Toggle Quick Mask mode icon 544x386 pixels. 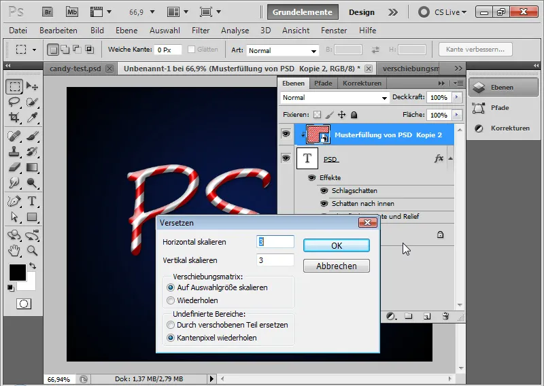pyautogui.click(x=24, y=304)
